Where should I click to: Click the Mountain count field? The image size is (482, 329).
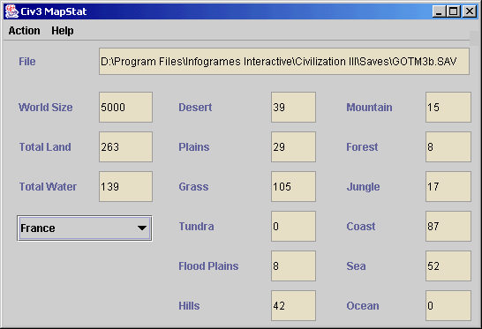point(448,108)
